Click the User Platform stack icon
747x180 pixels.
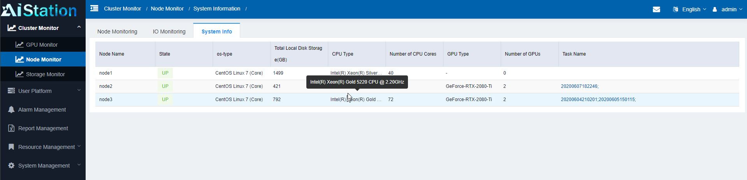(11, 91)
